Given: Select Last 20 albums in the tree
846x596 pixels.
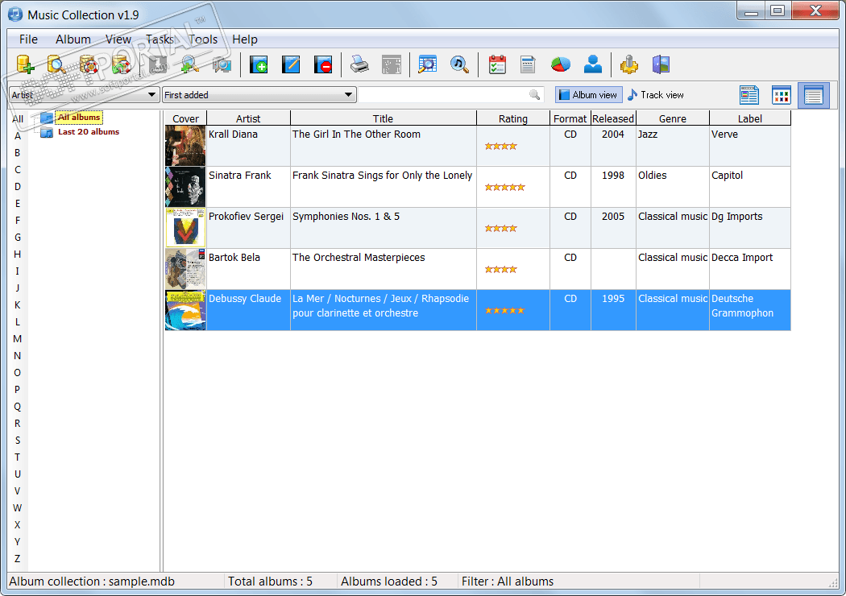Looking at the screenshot, I should (89, 131).
